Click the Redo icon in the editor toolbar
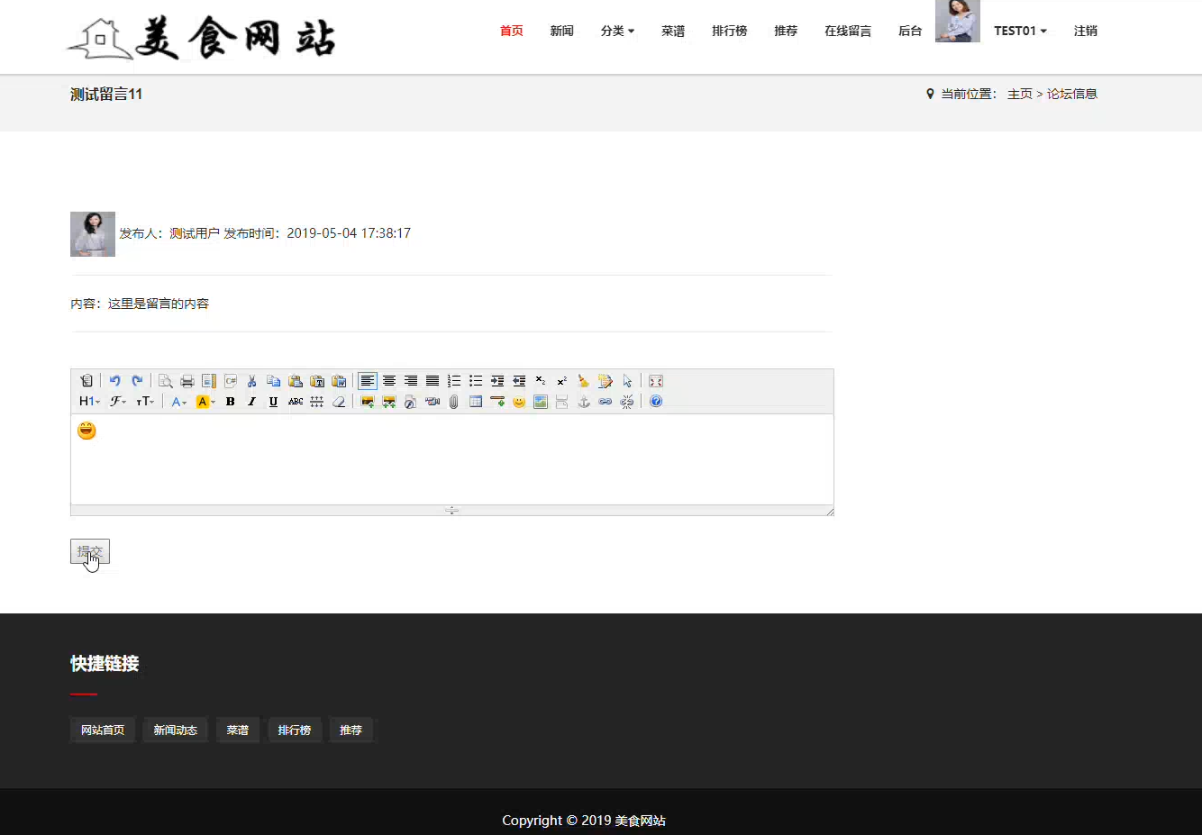The height and width of the screenshot is (835, 1202). click(137, 380)
